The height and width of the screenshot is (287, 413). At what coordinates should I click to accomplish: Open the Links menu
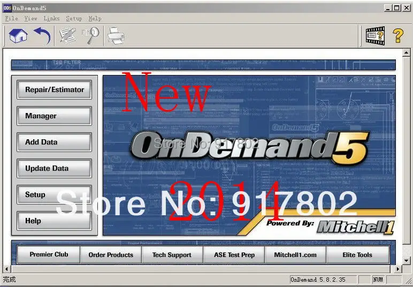[x=51, y=18]
